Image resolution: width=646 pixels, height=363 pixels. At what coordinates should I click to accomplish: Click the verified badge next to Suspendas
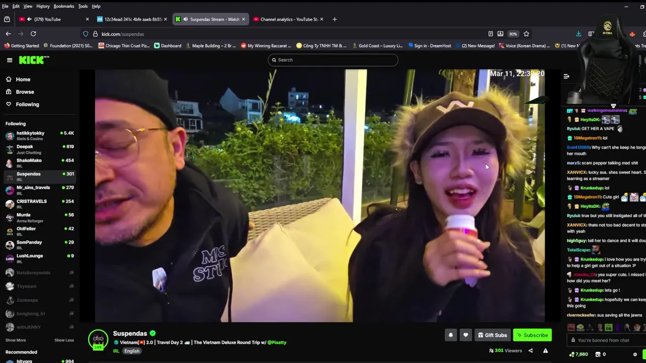[x=152, y=333]
